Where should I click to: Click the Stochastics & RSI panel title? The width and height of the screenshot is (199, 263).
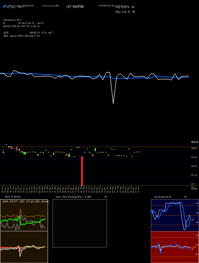pyautogui.click(x=170, y=197)
